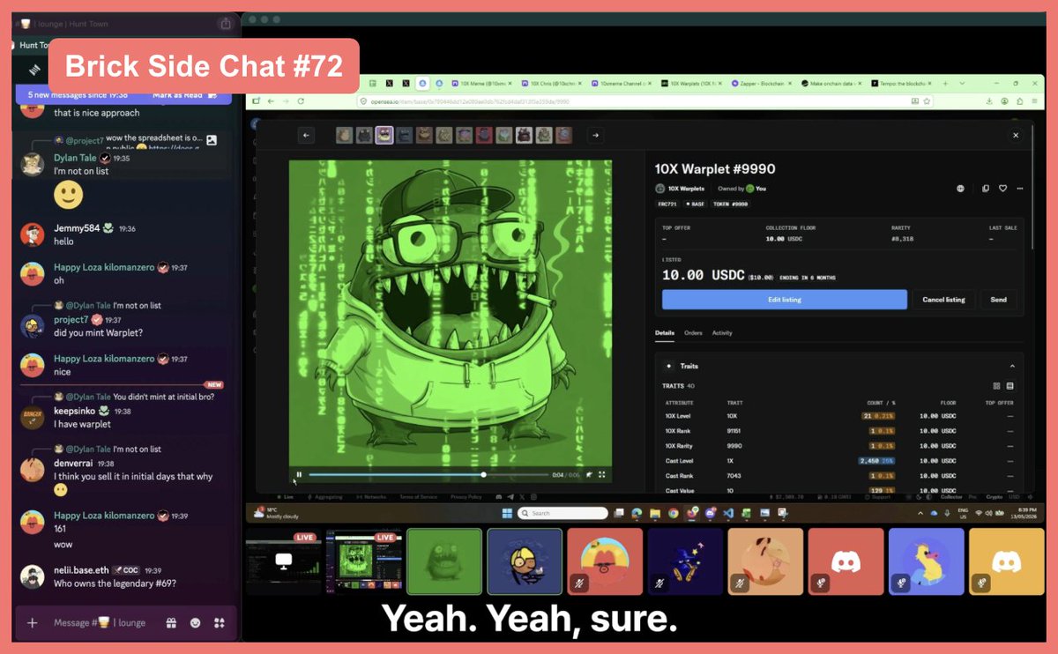
Task: Open Visual Studio Code from the taskbar
Action: tap(728, 513)
